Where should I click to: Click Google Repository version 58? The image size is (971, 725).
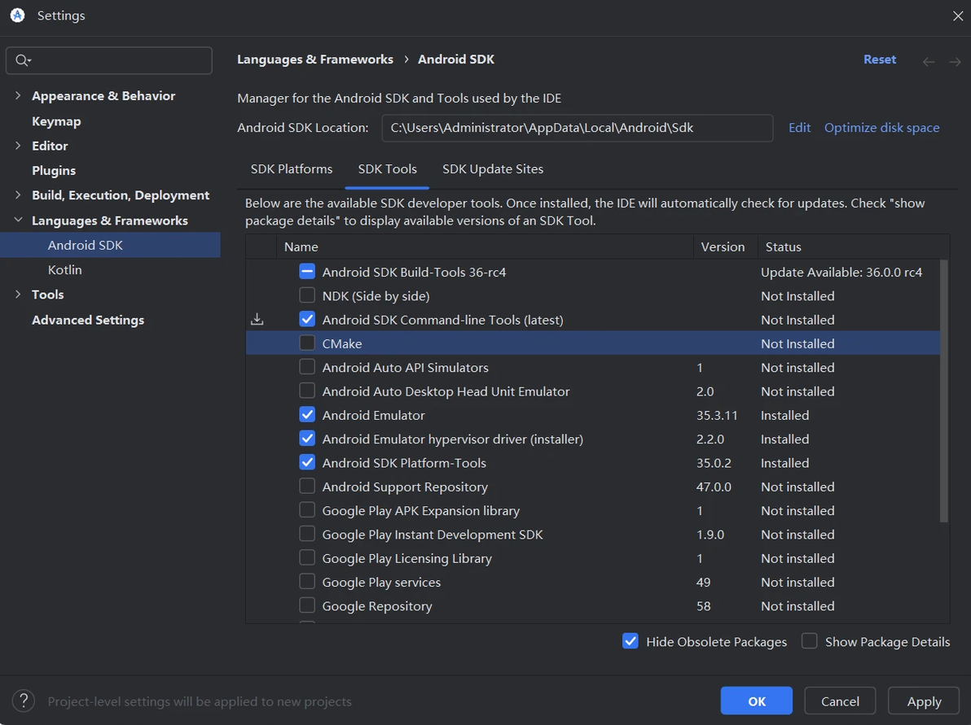(x=703, y=606)
